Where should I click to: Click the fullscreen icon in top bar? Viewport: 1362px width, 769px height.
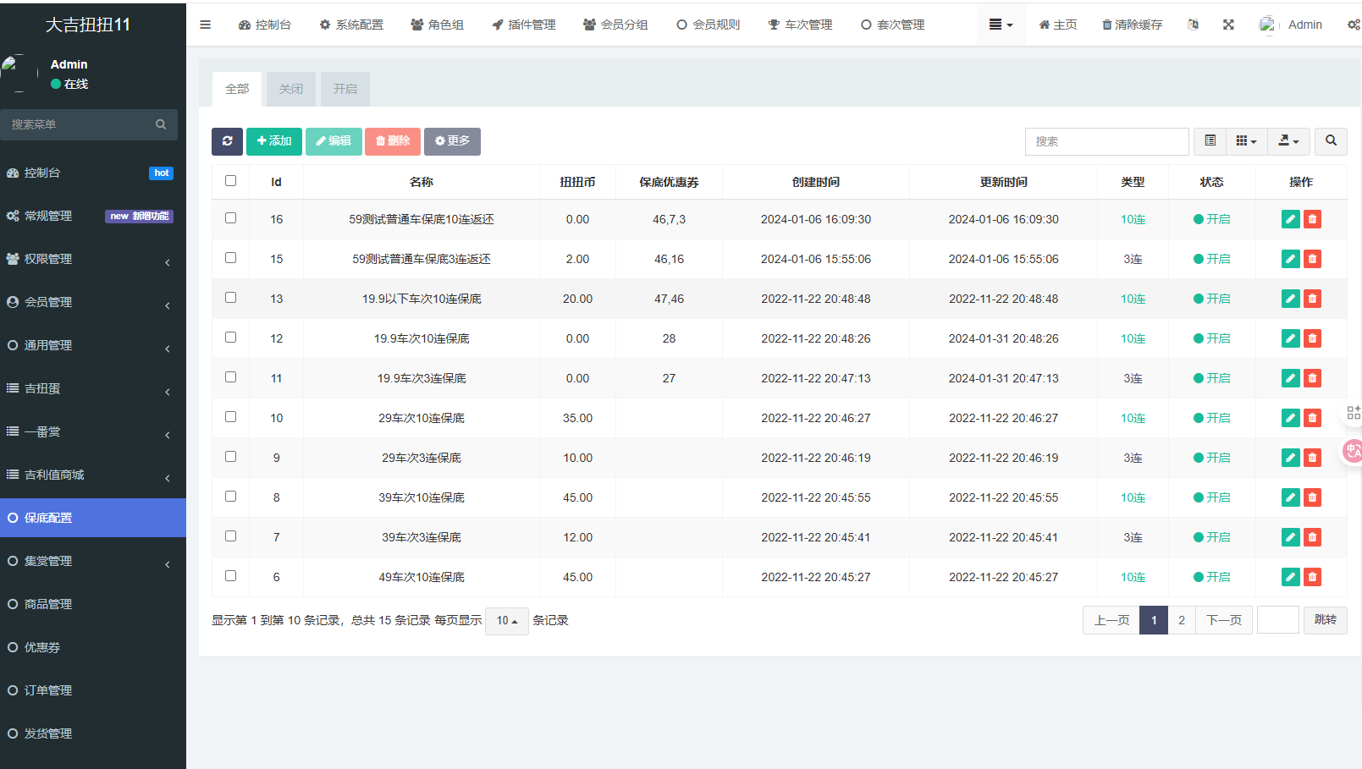tap(1228, 25)
